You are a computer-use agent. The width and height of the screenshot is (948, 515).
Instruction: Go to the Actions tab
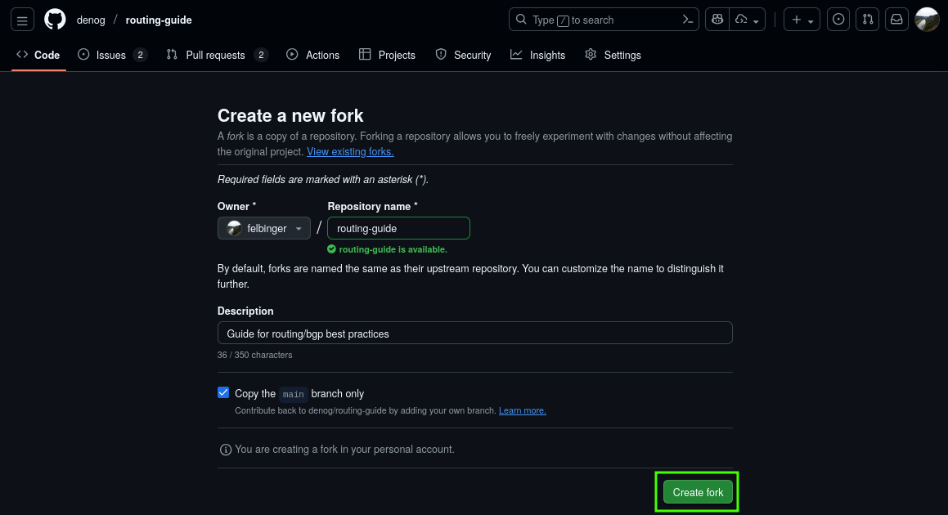coord(312,55)
